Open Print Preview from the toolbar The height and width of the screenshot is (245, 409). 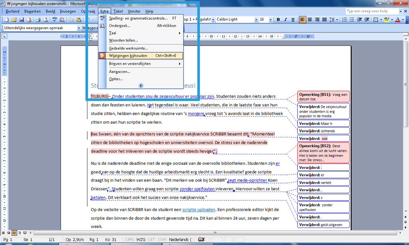[x=46, y=20]
